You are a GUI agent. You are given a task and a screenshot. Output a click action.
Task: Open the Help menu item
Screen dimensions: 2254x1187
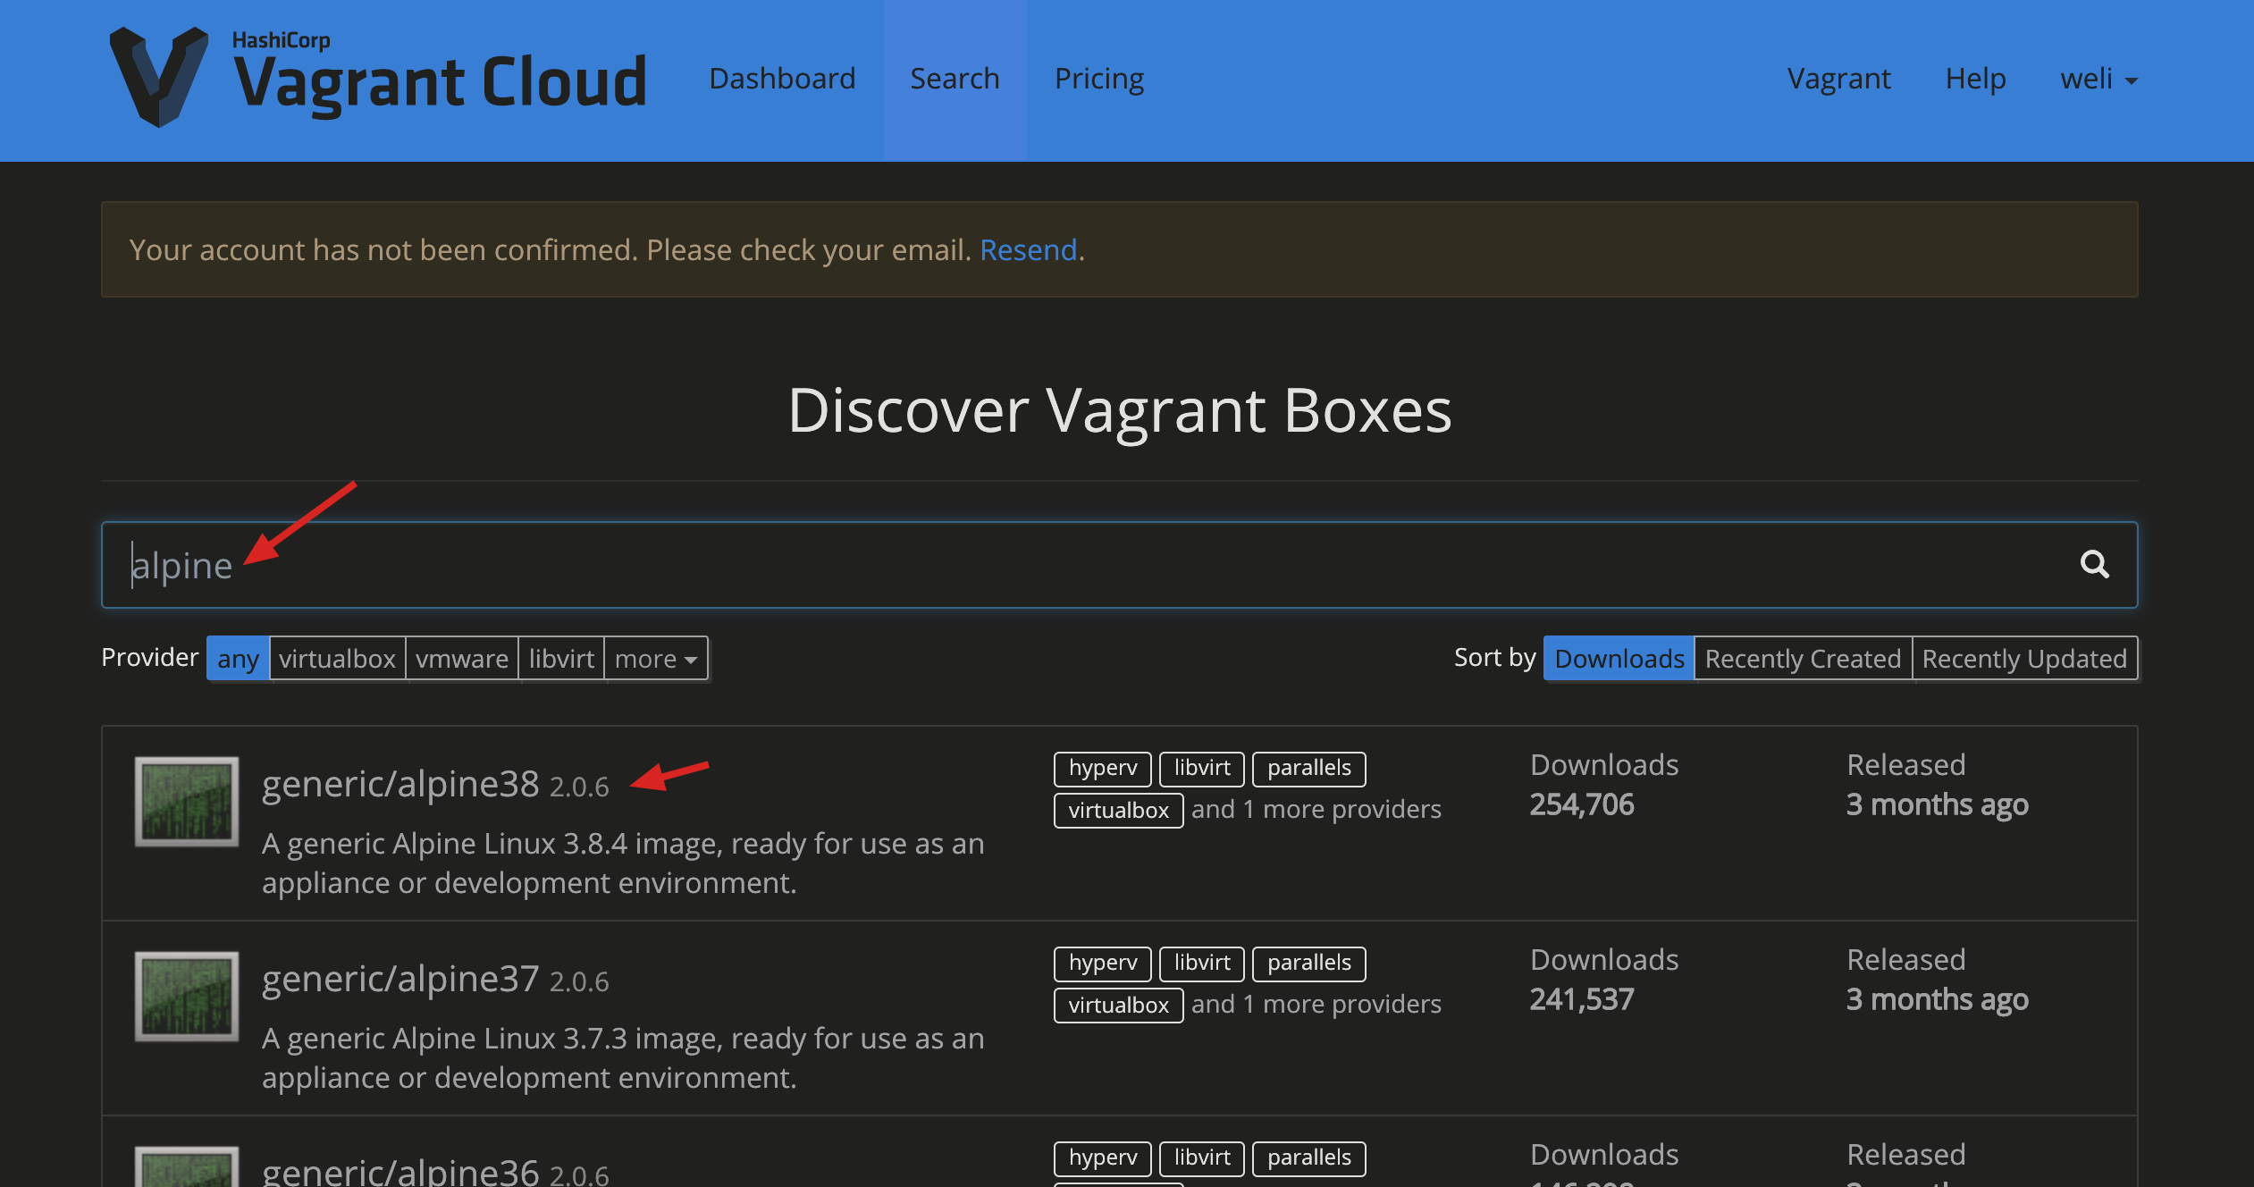[x=1975, y=79]
